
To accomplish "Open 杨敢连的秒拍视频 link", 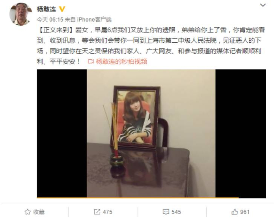I will click(121, 62).
